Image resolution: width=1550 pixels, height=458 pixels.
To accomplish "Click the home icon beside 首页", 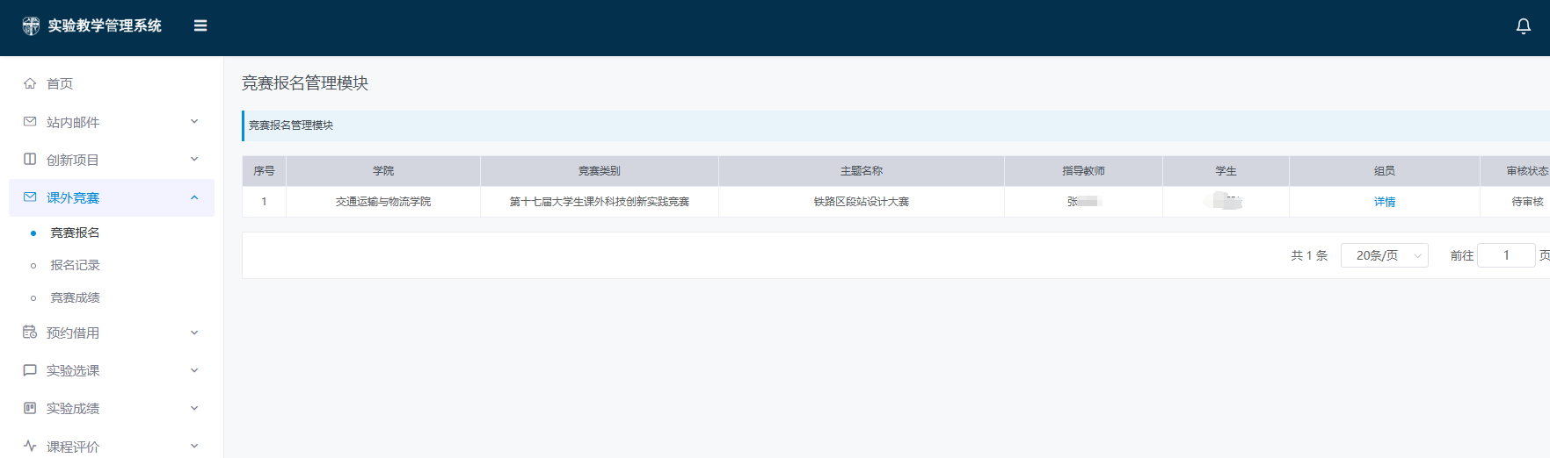I will tap(30, 83).
